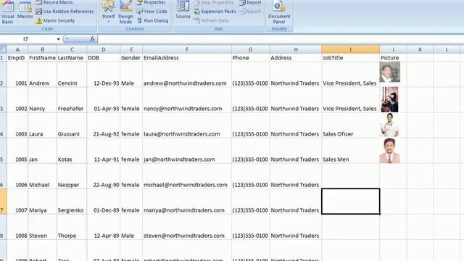
Task: Open control Properties
Action: click(152, 2)
